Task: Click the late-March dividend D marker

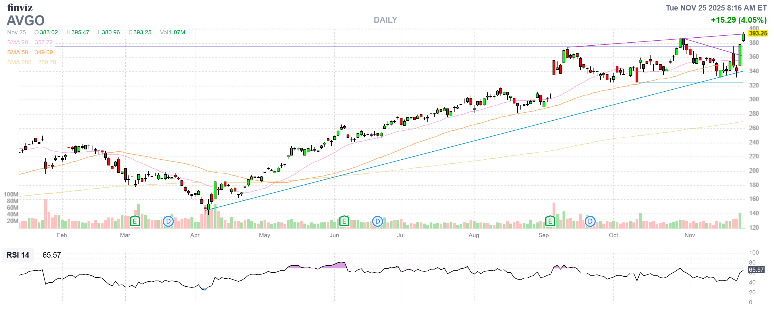Action: click(x=168, y=222)
